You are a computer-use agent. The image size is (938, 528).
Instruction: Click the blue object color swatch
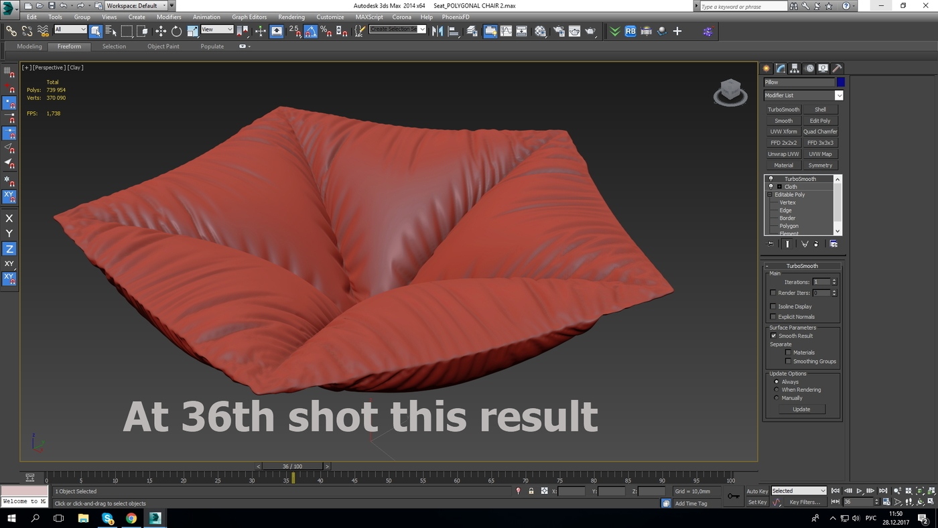pyautogui.click(x=840, y=82)
